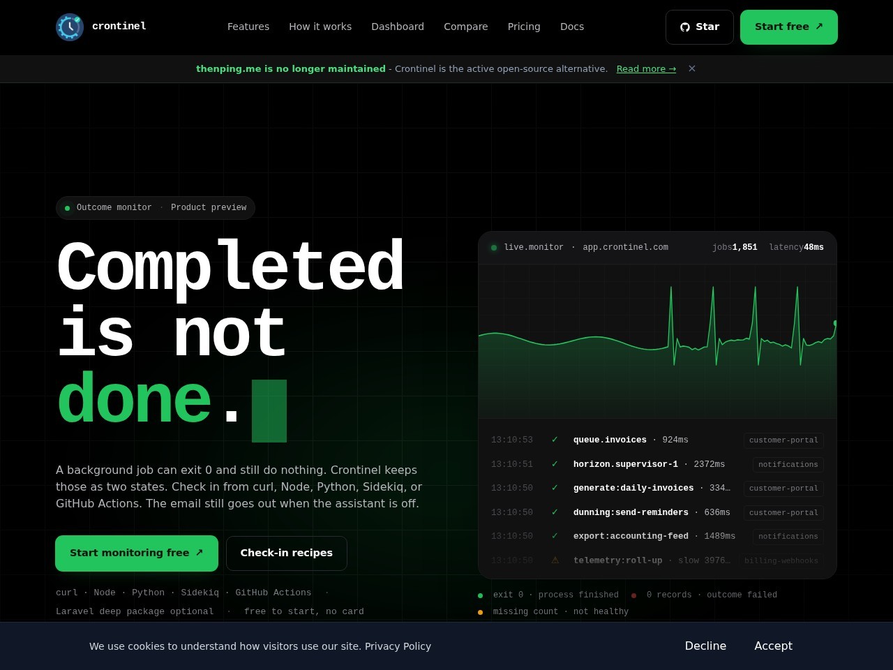Viewport: 893px width, 670px height.
Task: Dismiss the thenping.me announcement banner
Action: (x=692, y=68)
